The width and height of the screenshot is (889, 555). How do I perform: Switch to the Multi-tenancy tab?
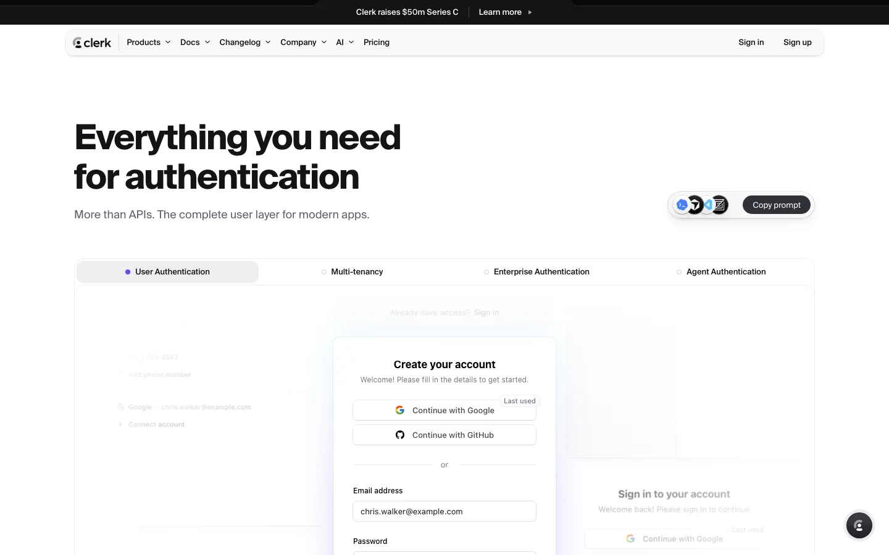coord(352,272)
